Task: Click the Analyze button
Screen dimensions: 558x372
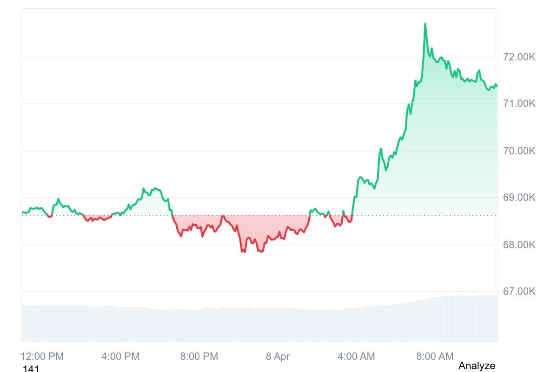Action: [477, 365]
